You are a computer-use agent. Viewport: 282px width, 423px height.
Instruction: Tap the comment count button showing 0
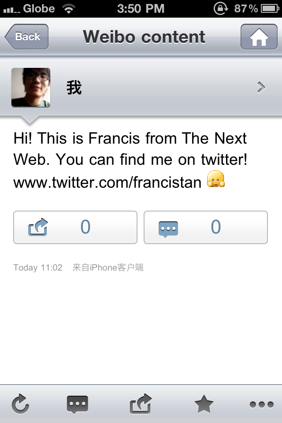point(206,227)
